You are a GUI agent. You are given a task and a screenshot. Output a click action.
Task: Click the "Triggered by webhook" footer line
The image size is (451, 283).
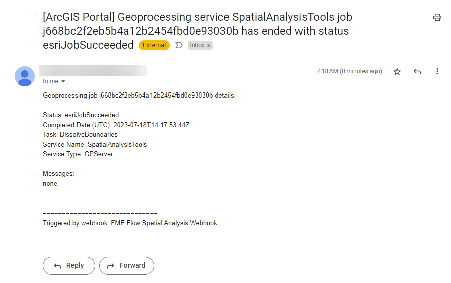pos(130,223)
